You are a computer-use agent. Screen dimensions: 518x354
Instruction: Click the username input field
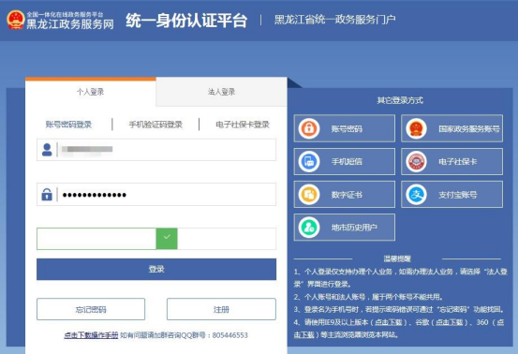coord(156,150)
